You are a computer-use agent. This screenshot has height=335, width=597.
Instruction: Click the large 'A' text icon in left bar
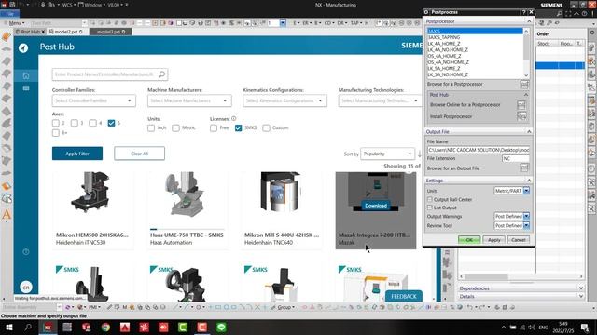[7, 215]
